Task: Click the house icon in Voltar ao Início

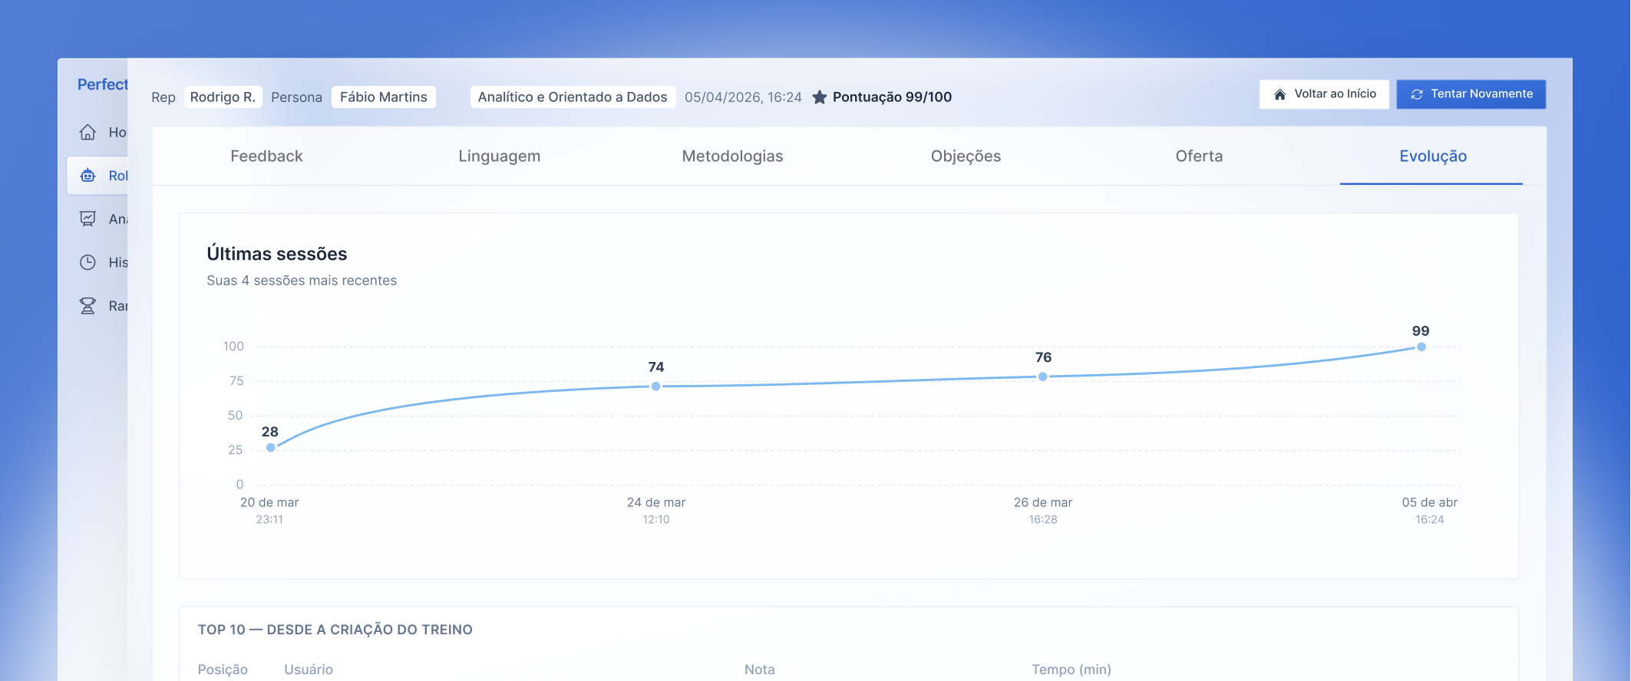Action: point(1279,94)
